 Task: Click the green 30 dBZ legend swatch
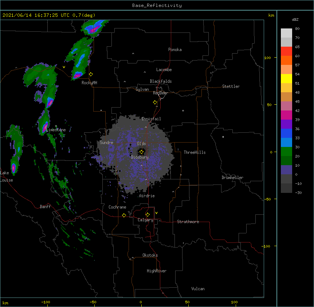coord(286,152)
